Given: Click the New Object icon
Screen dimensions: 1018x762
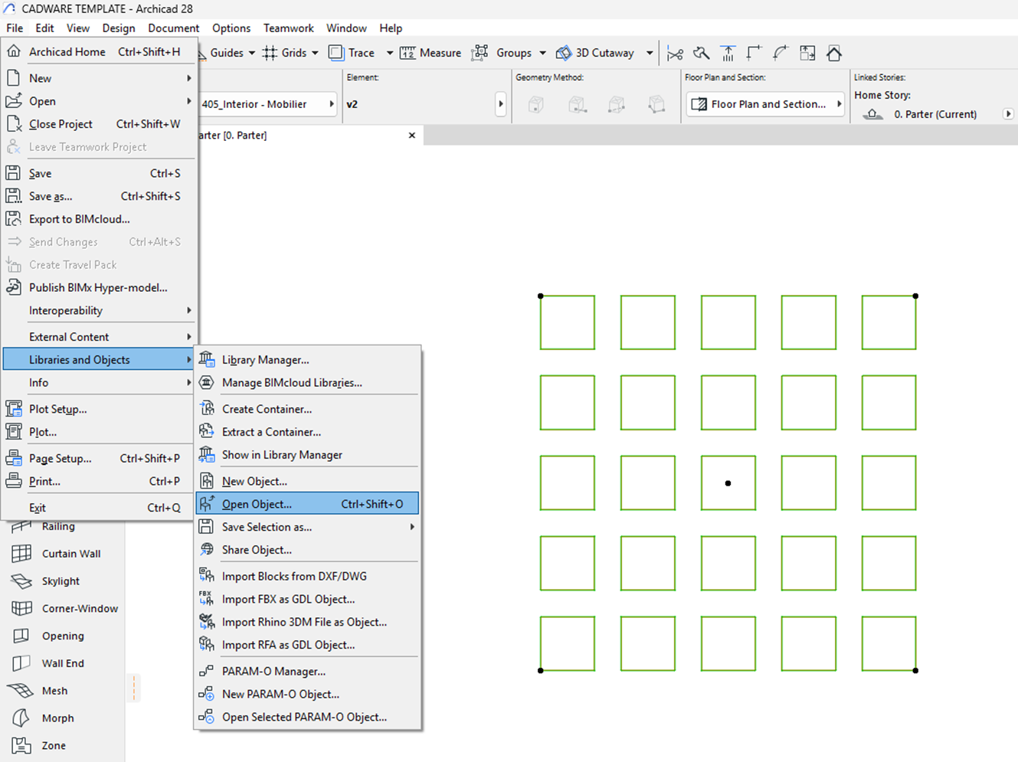Looking at the screenshot, I should 207,481.
